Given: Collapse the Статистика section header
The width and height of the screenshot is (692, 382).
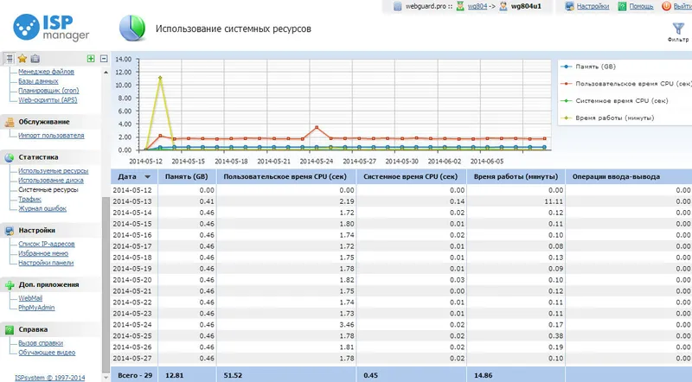Looking at the screenshot, I should click(38, 157).
